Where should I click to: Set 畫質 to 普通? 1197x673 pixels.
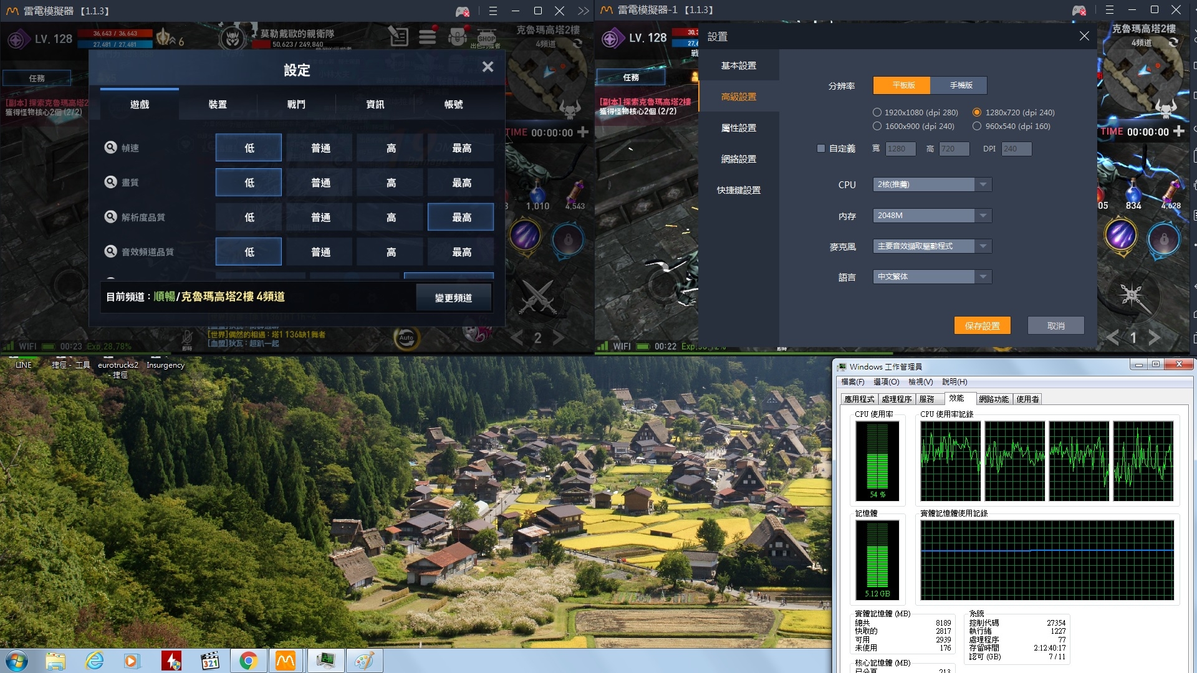[x=320, y=183]
